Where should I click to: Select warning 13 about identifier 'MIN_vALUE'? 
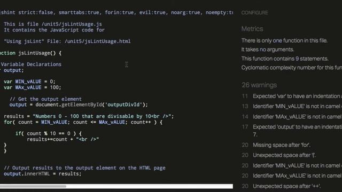(x=292, y=107)
